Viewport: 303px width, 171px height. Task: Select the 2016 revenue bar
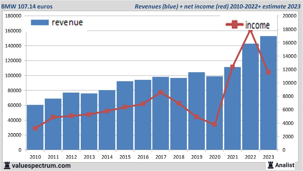(143, 115)
